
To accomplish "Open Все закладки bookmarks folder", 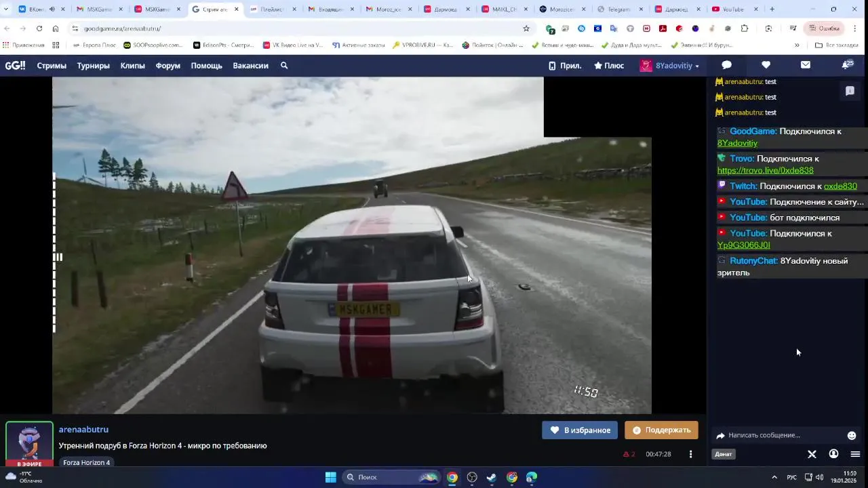I will [836, 45].
